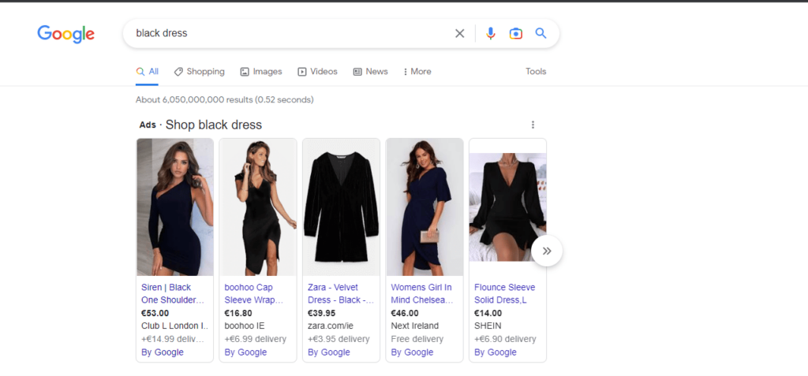This screenshot has height=376, width=808.
Task: Expand the More search options menu
Action: pos(417,72)
